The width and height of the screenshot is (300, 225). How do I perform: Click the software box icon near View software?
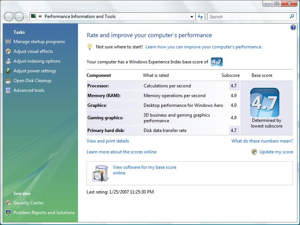click(x=100, y=173)
